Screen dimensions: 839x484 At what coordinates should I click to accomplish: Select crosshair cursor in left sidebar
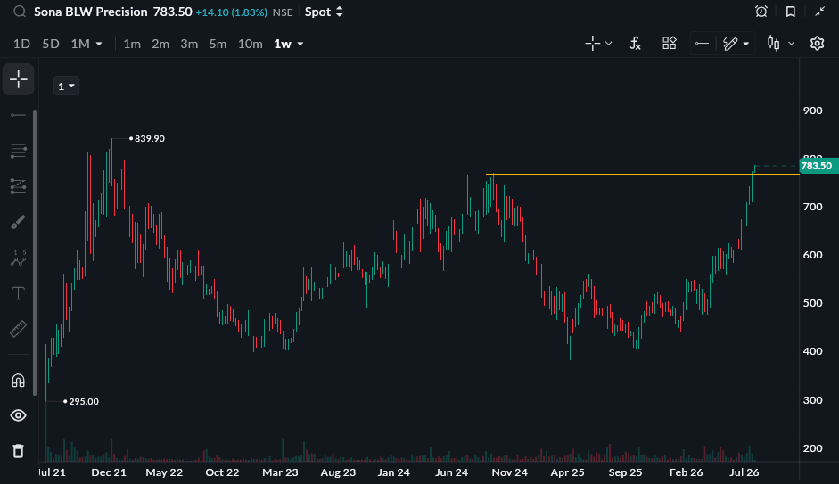18,79
